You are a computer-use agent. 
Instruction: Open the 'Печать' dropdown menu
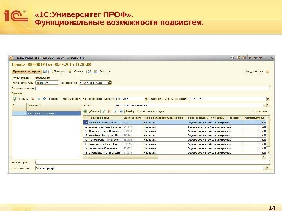[105, 72]
